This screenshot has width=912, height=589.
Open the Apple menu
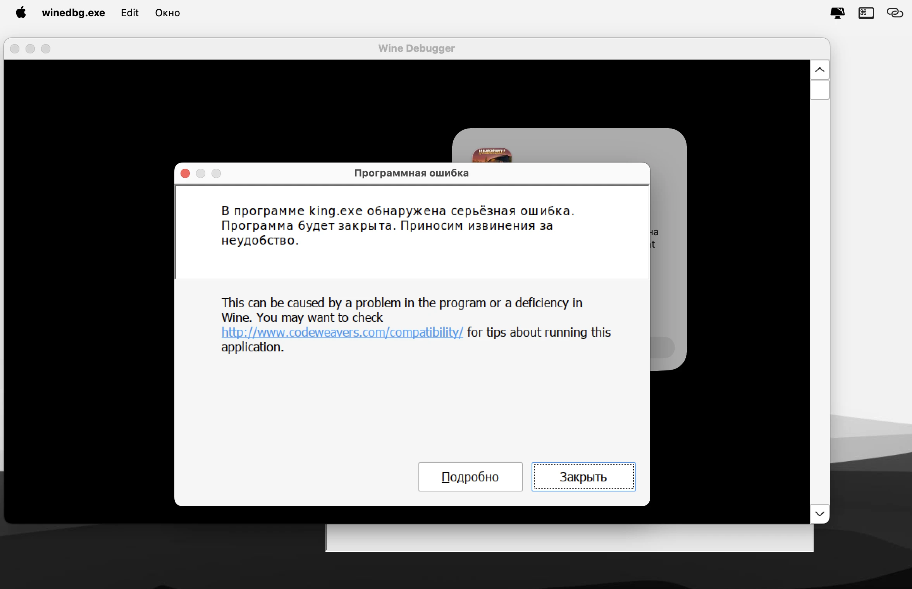21,13
